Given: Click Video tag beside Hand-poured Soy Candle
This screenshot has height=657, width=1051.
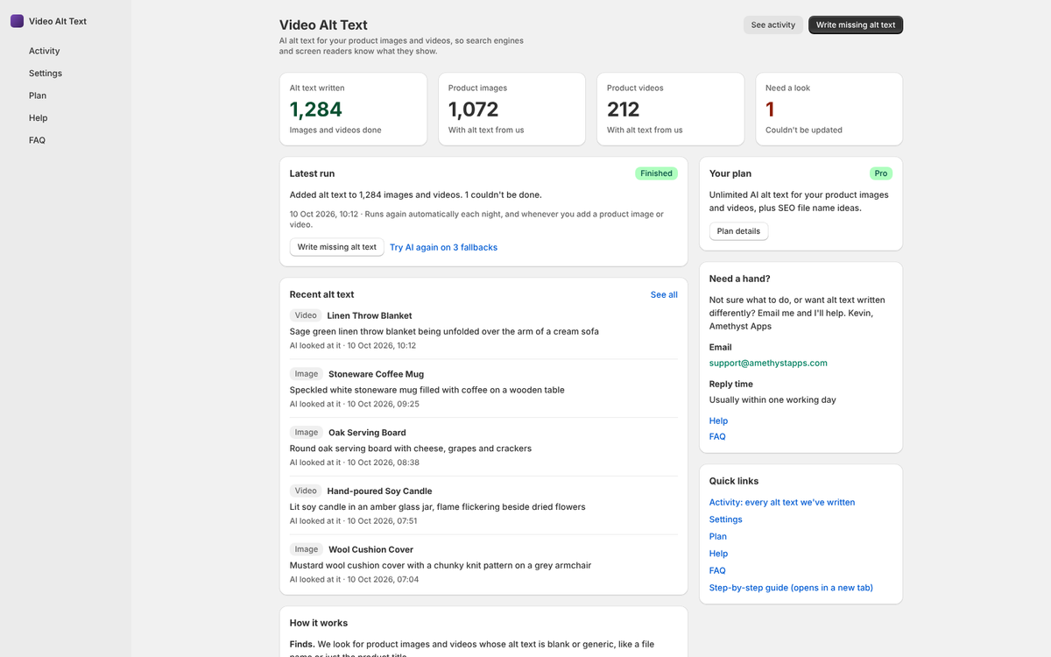Looking at the screenshot, I should click(306, 491).
